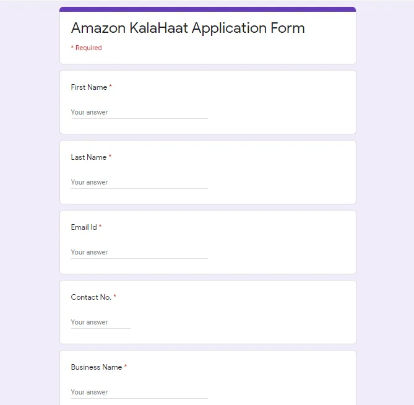Click the red "* Required" notice
The image size is (414, 405).
tap(87, 48)
